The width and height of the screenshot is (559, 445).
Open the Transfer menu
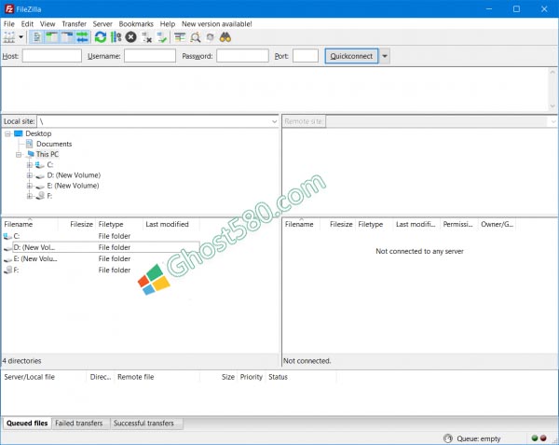[75, 24]
